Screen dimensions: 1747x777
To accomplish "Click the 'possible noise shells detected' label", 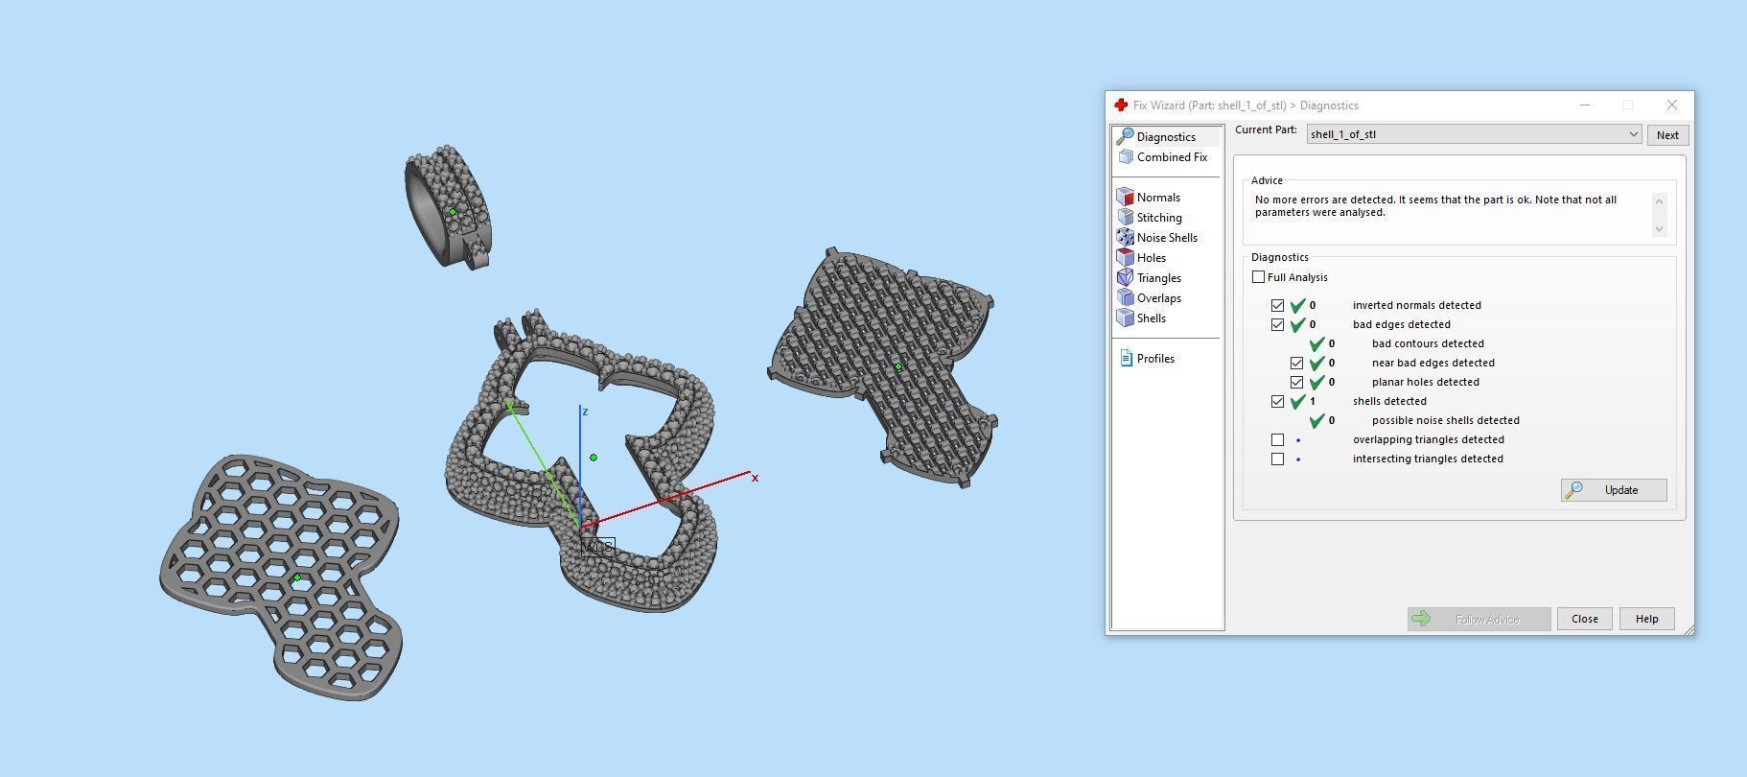I will (1445, 420).
